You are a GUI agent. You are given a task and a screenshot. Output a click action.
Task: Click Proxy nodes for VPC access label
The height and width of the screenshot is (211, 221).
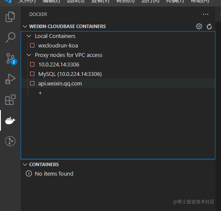68,55
